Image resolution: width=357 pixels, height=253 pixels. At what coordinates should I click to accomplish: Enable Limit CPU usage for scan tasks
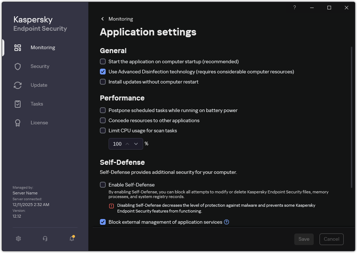tap(103, 130)
